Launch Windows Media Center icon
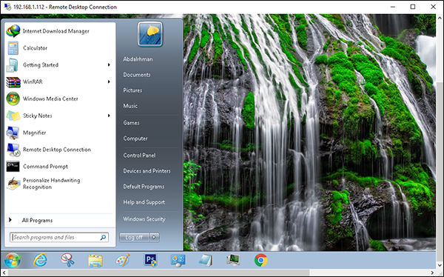 pyautogui.click(x=13, y=99)
